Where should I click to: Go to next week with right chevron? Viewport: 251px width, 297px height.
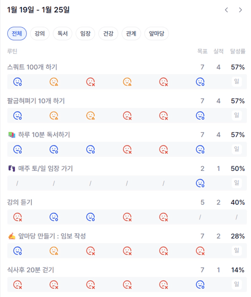[x=240, y=10]
